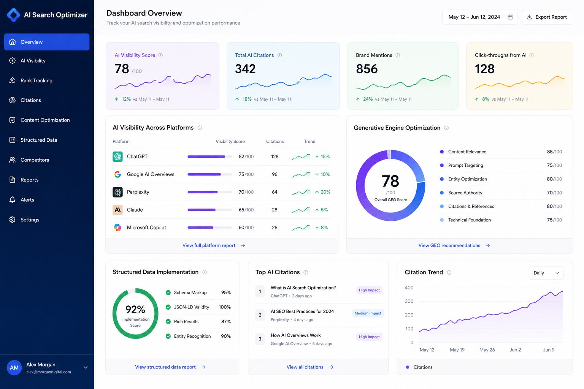Click the 92% Implementation Score ring
584x389 pixels.
135,313
